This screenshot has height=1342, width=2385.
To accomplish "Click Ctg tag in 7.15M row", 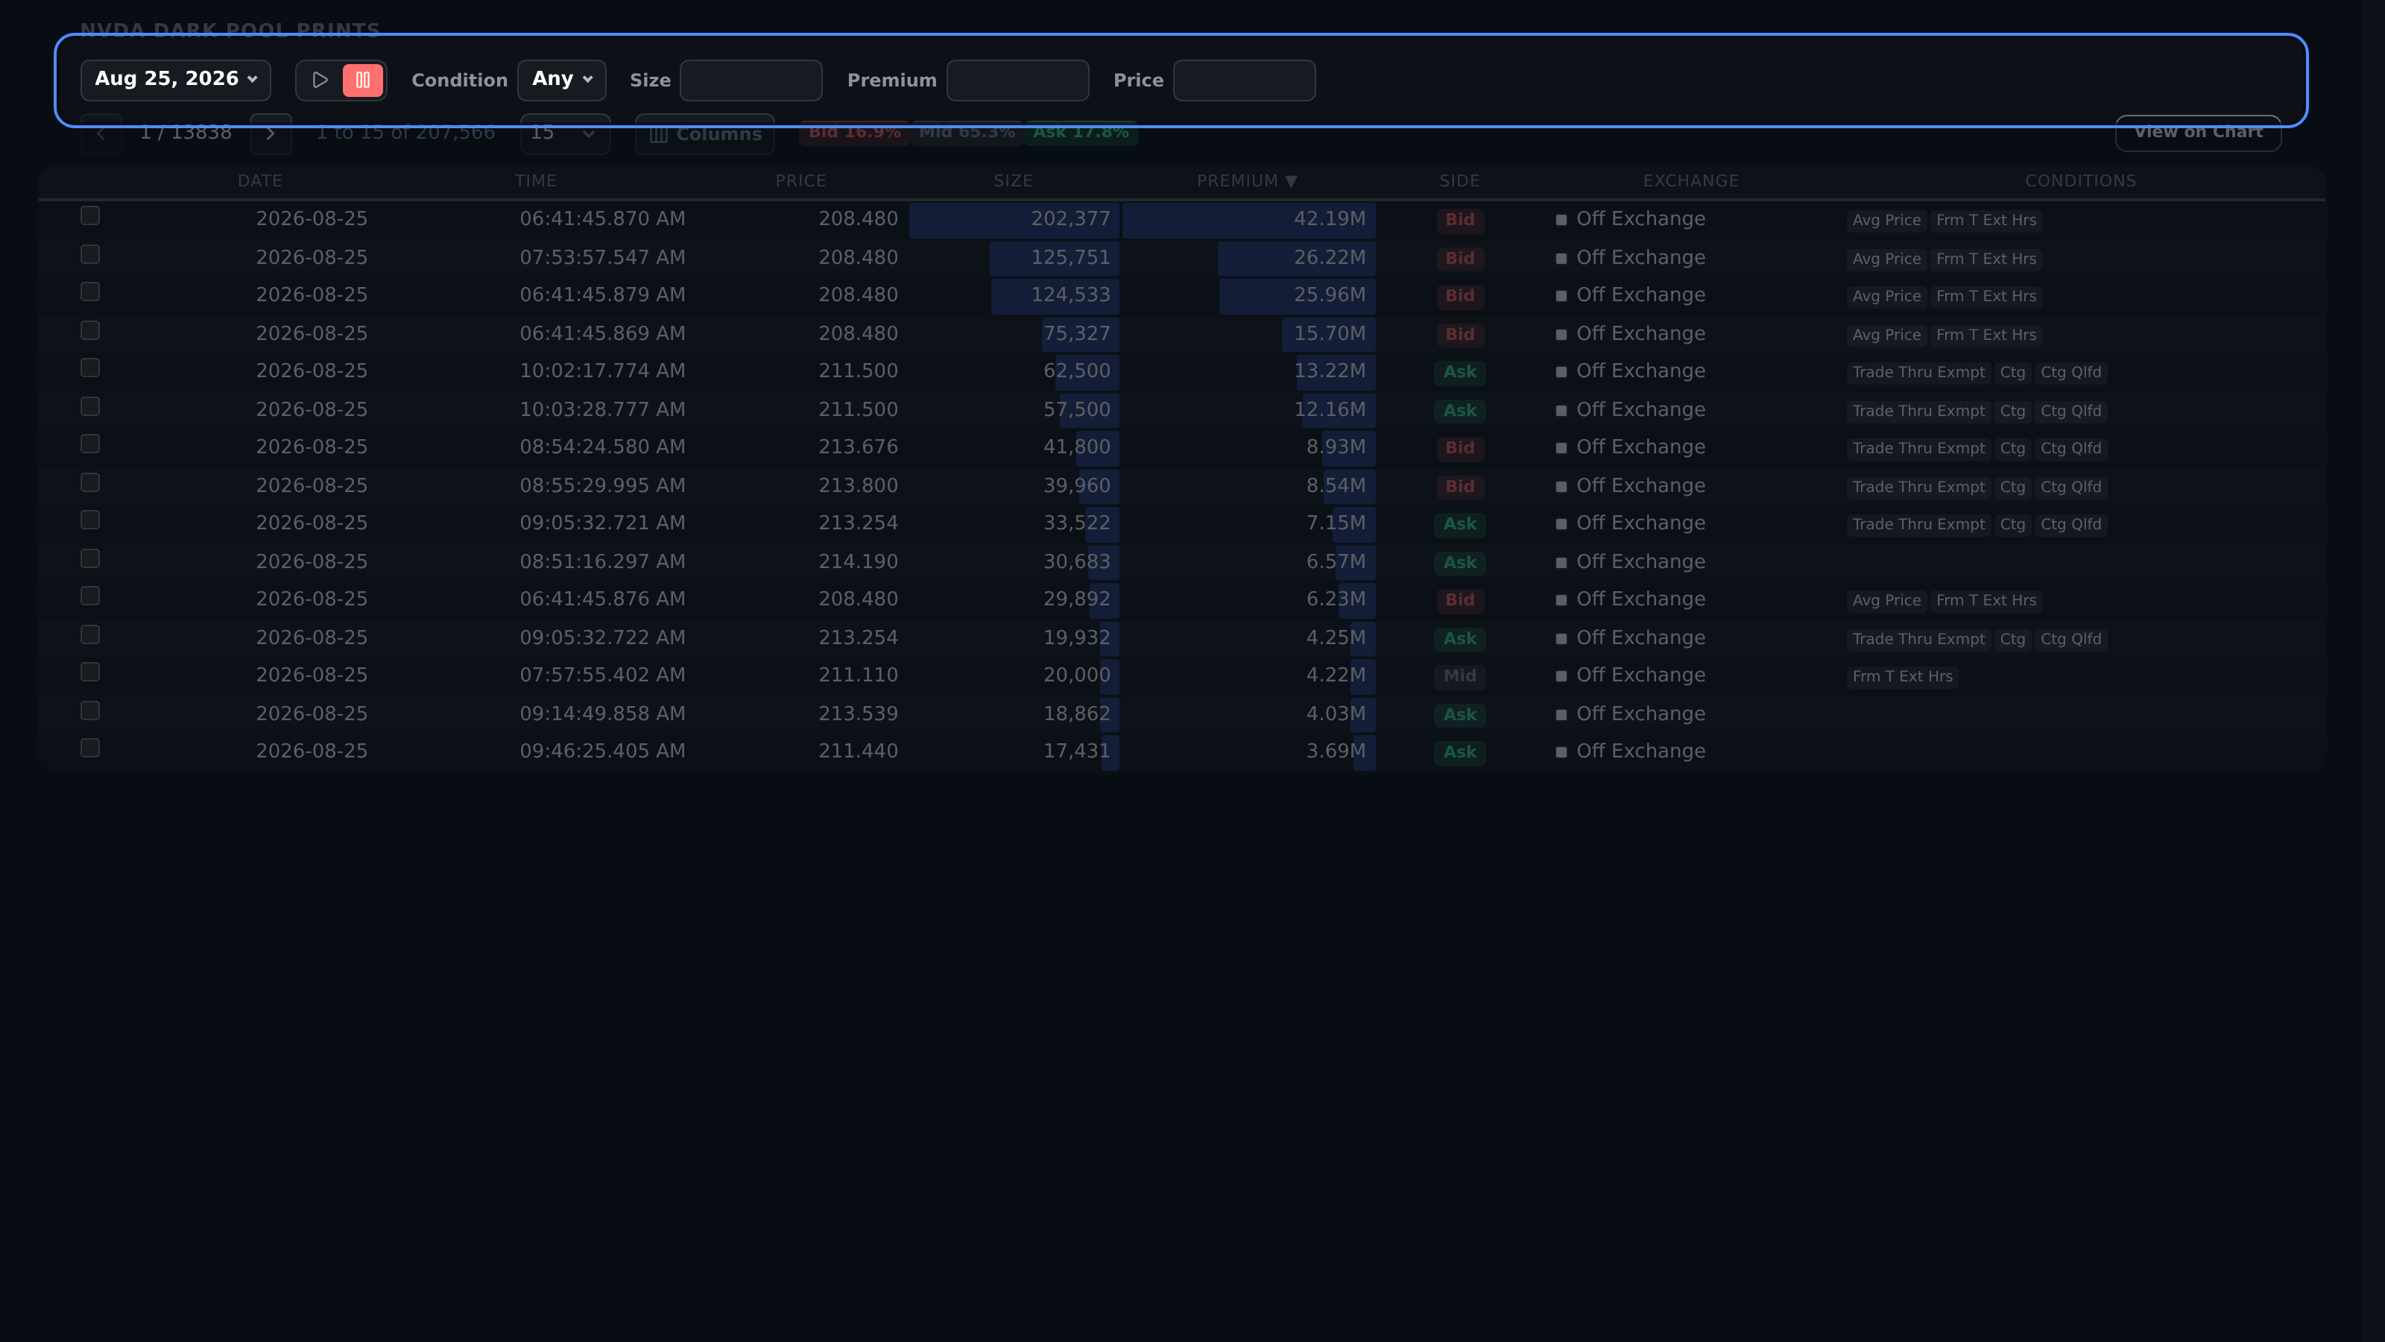I will click(2012, 524).
